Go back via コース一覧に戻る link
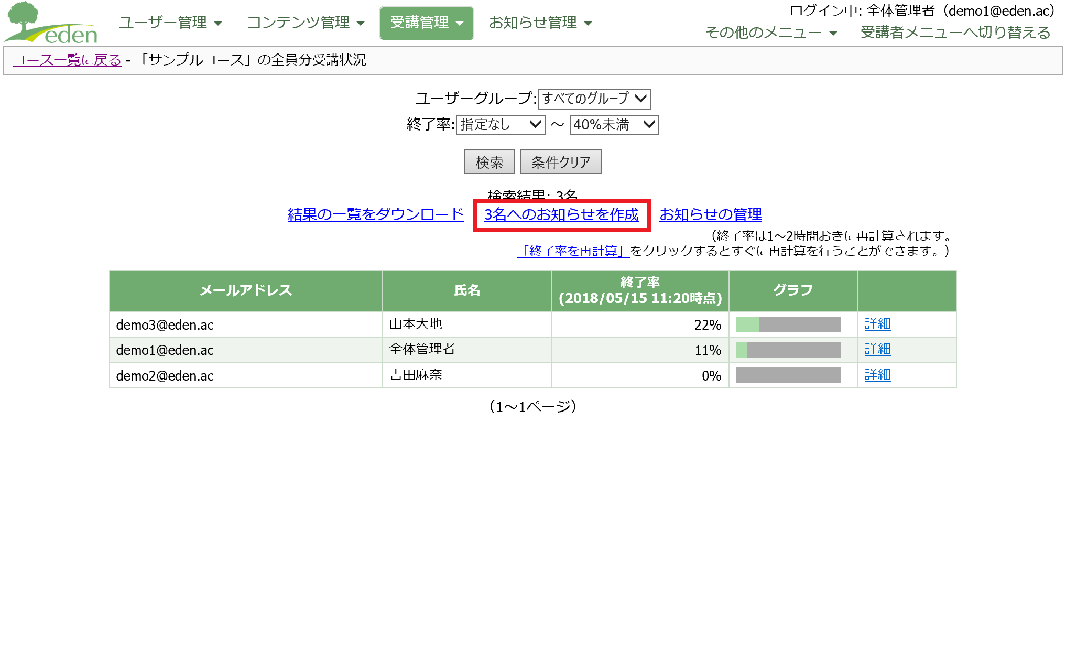1066x671 pixels. click(x=67, y=60)
